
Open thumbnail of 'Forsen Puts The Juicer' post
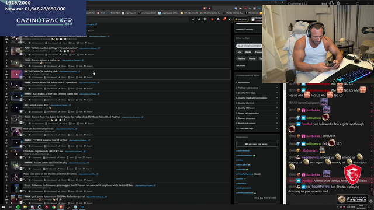(x=16, y=120)
